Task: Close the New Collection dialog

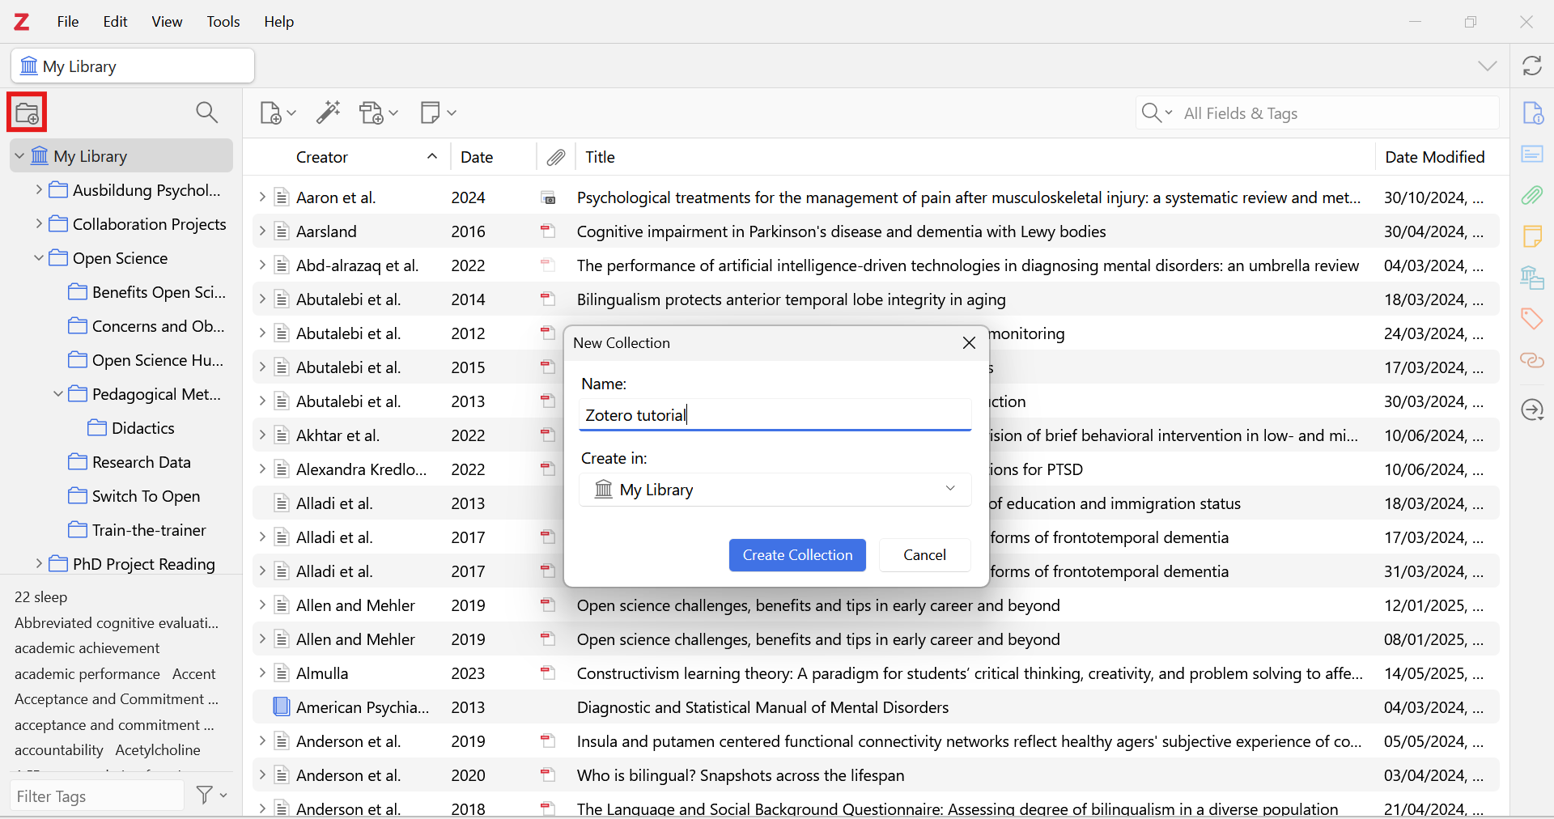Action: tap(969, 343)
